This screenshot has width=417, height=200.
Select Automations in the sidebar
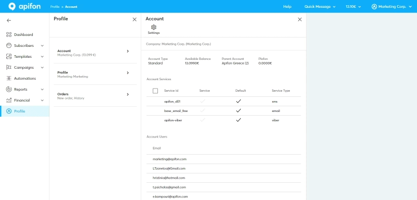24,78
